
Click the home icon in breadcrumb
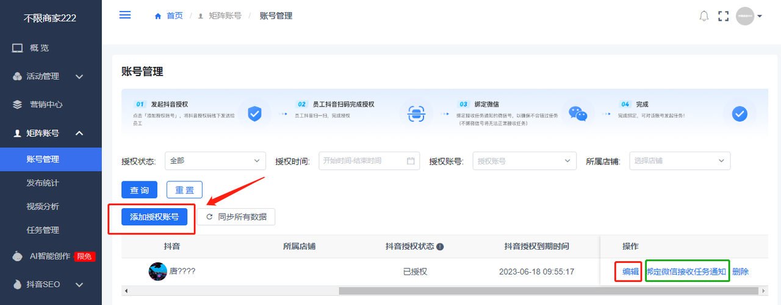[x=158, y=16]
